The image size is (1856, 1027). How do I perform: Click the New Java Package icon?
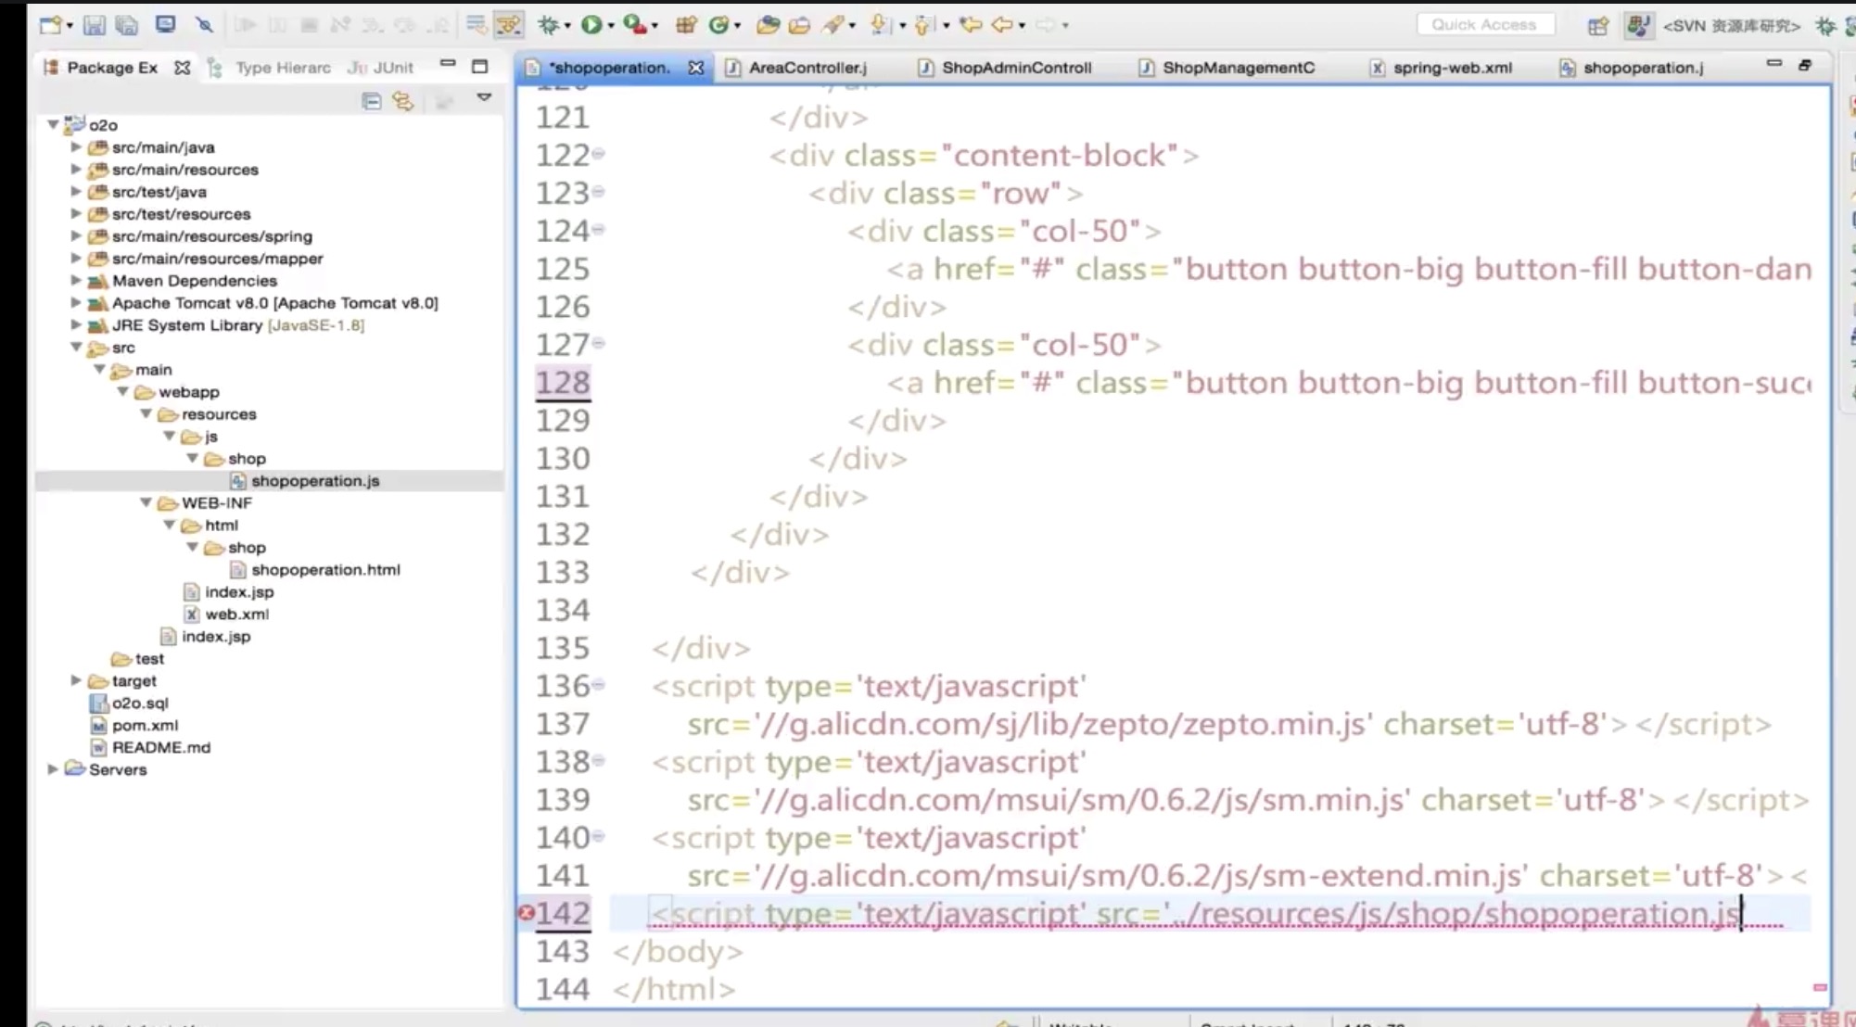click(686, 25)
